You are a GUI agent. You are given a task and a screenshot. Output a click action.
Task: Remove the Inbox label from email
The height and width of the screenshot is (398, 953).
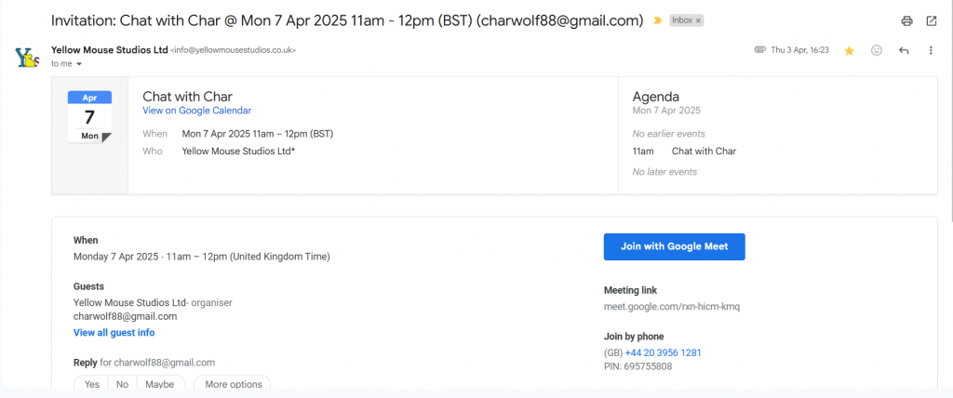point(698,20)
